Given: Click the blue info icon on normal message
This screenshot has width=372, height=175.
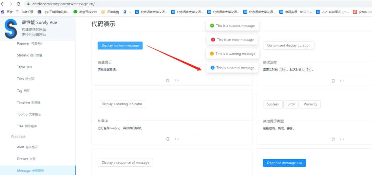Looking at the screenshot, I should point(213,68).
